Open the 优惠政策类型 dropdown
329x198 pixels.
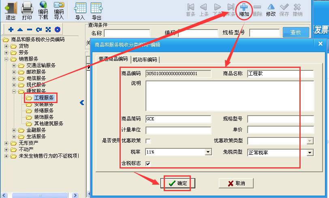pos(310,141)
